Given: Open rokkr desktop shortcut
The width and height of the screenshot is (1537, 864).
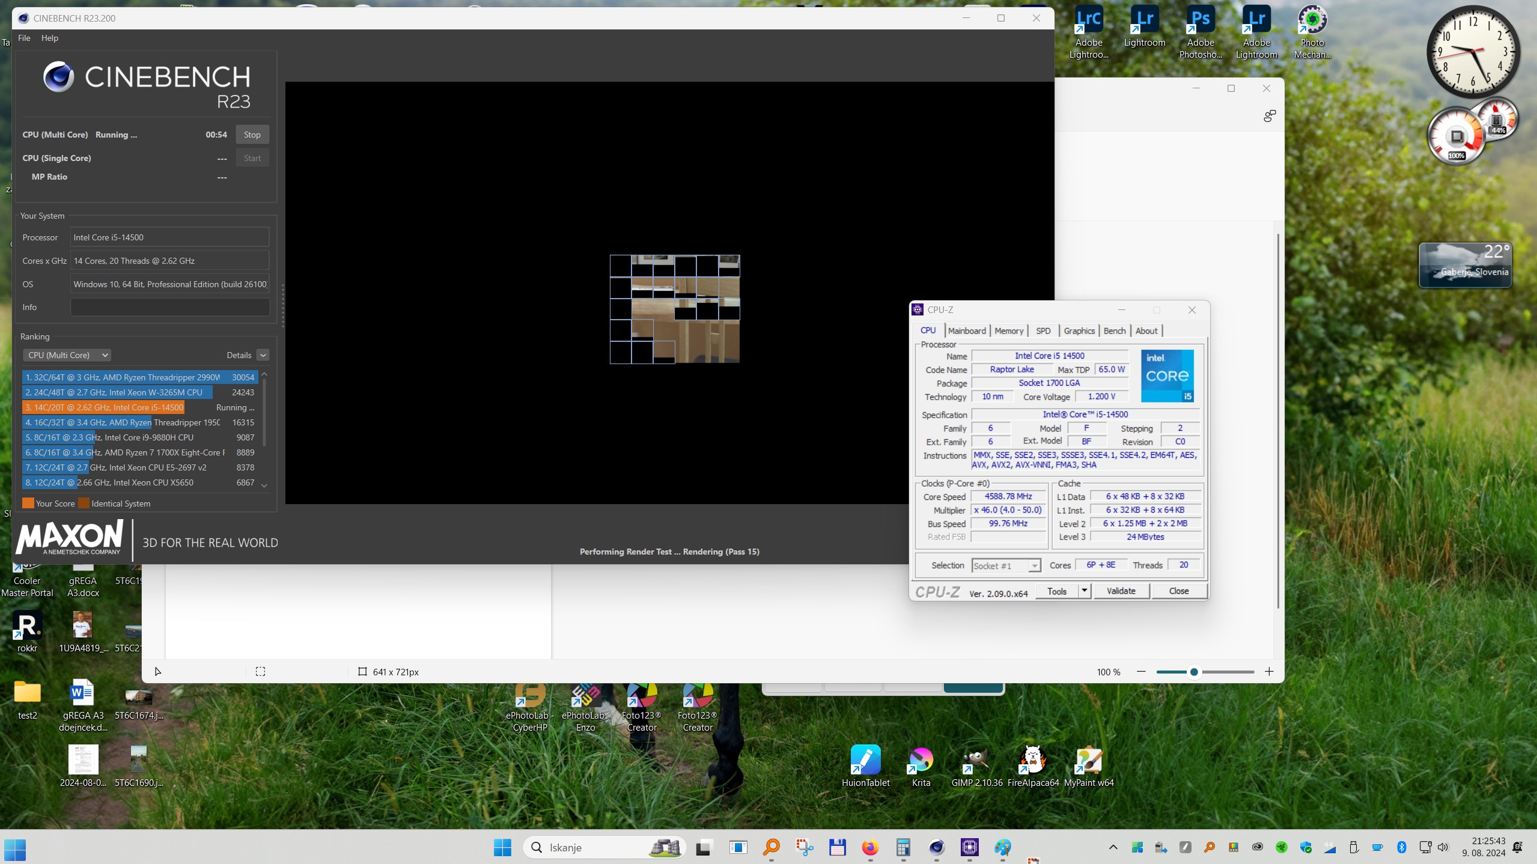Looking at the screenshot, I should [x=27, y=632].
